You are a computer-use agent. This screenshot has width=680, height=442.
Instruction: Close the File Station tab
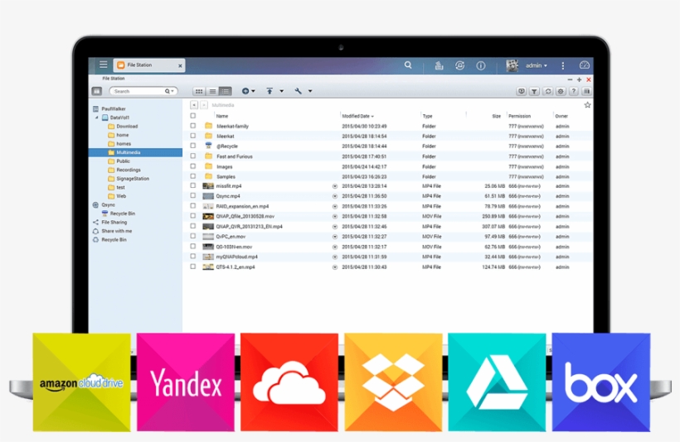(180, 65)
